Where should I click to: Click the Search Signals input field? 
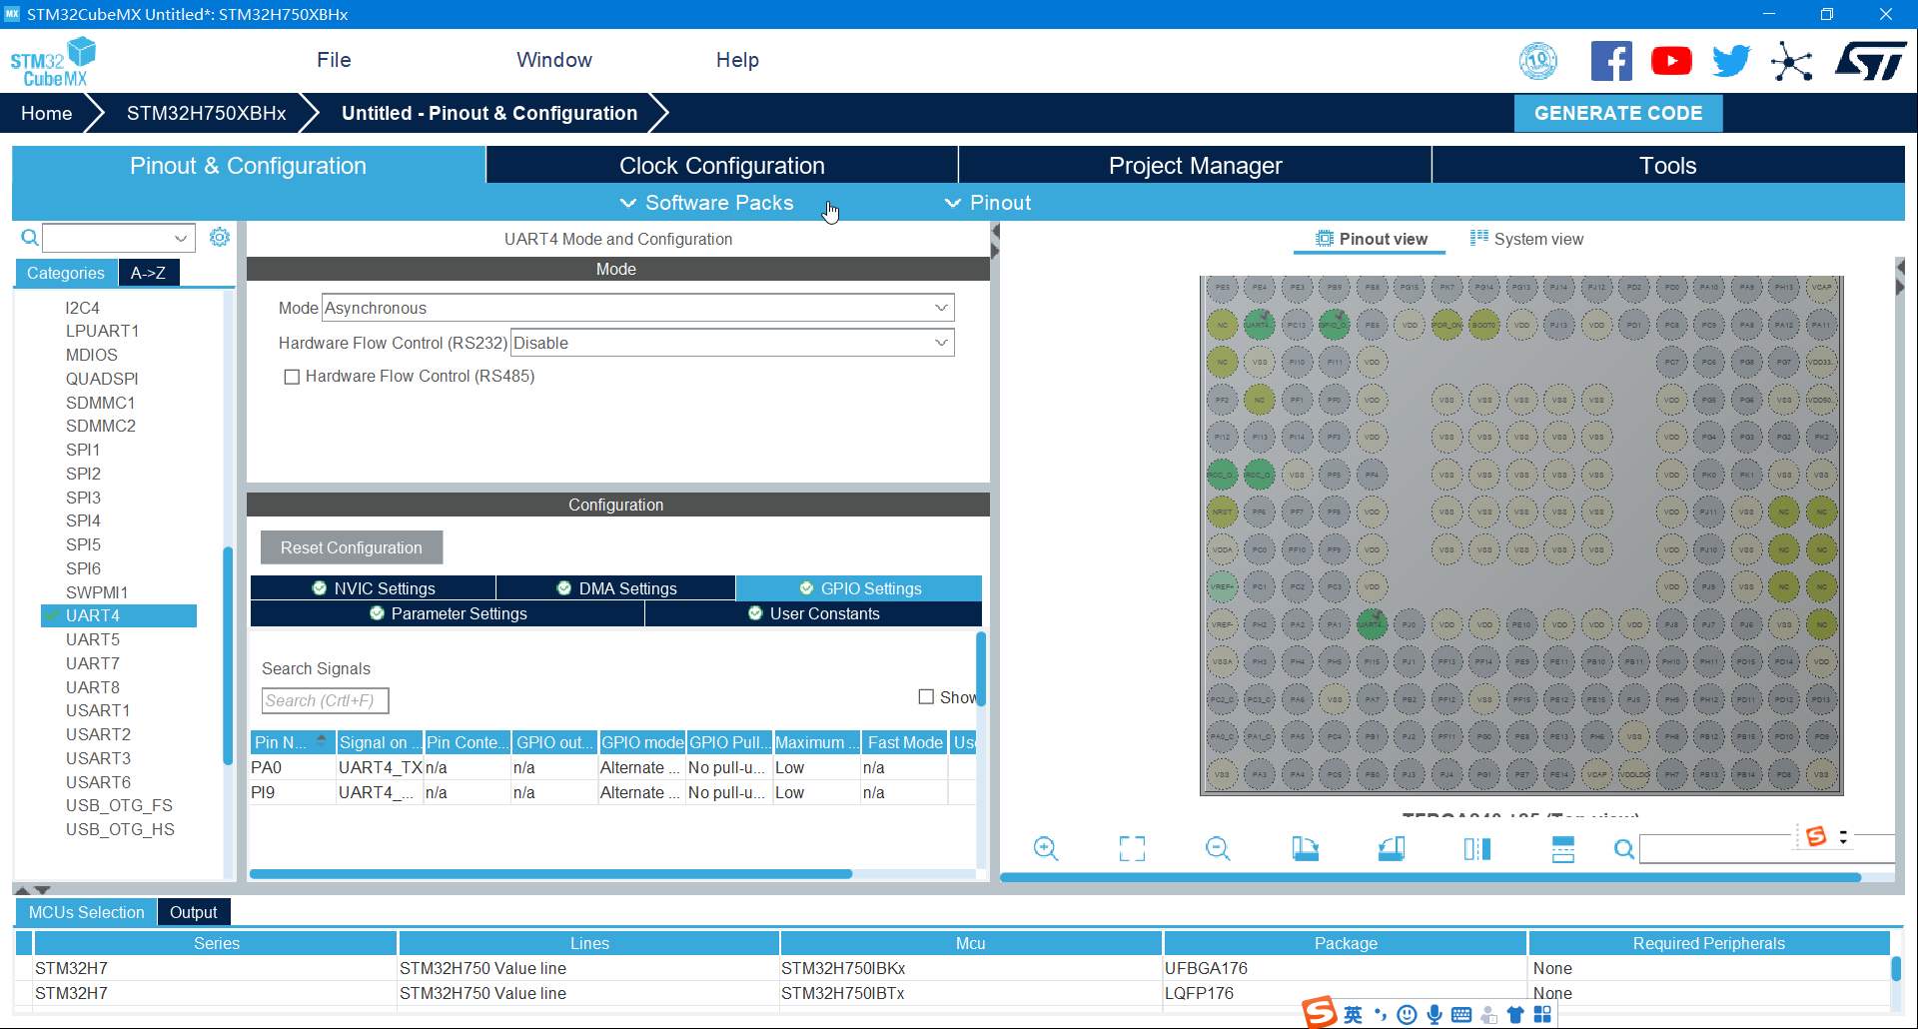(x=325, y=700)
